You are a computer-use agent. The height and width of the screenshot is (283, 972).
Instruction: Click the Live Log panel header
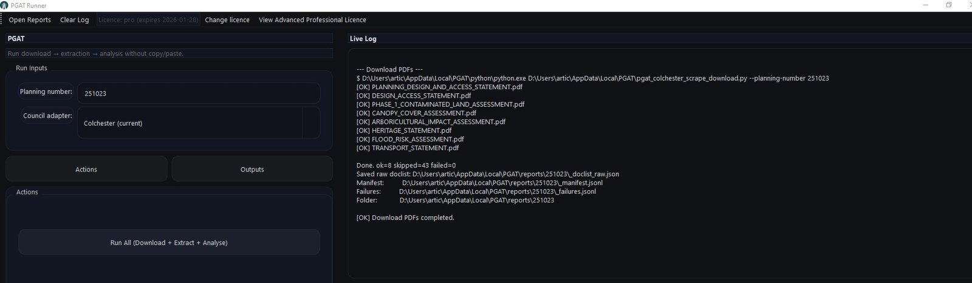point(363,39)
